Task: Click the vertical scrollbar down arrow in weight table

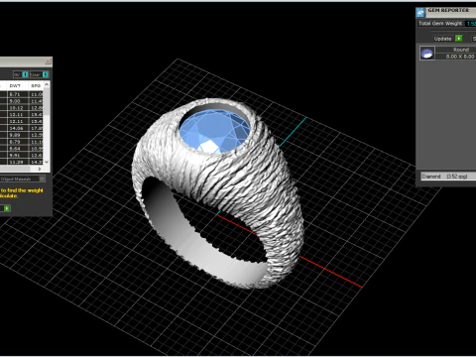Action: click(47, 162)
